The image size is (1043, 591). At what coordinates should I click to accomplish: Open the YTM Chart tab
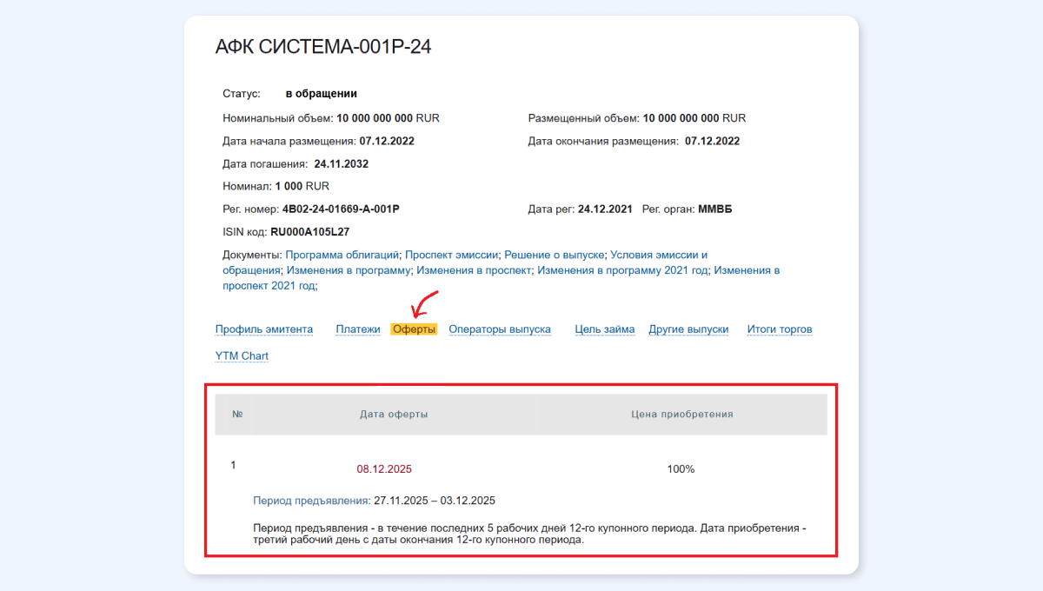242,356
